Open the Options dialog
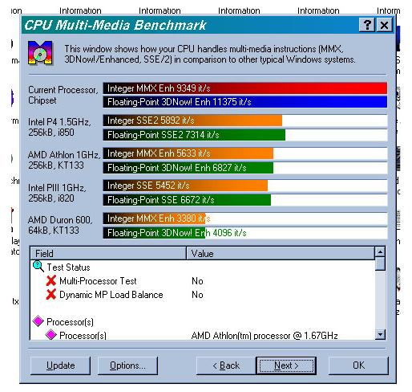 (127, 365)
